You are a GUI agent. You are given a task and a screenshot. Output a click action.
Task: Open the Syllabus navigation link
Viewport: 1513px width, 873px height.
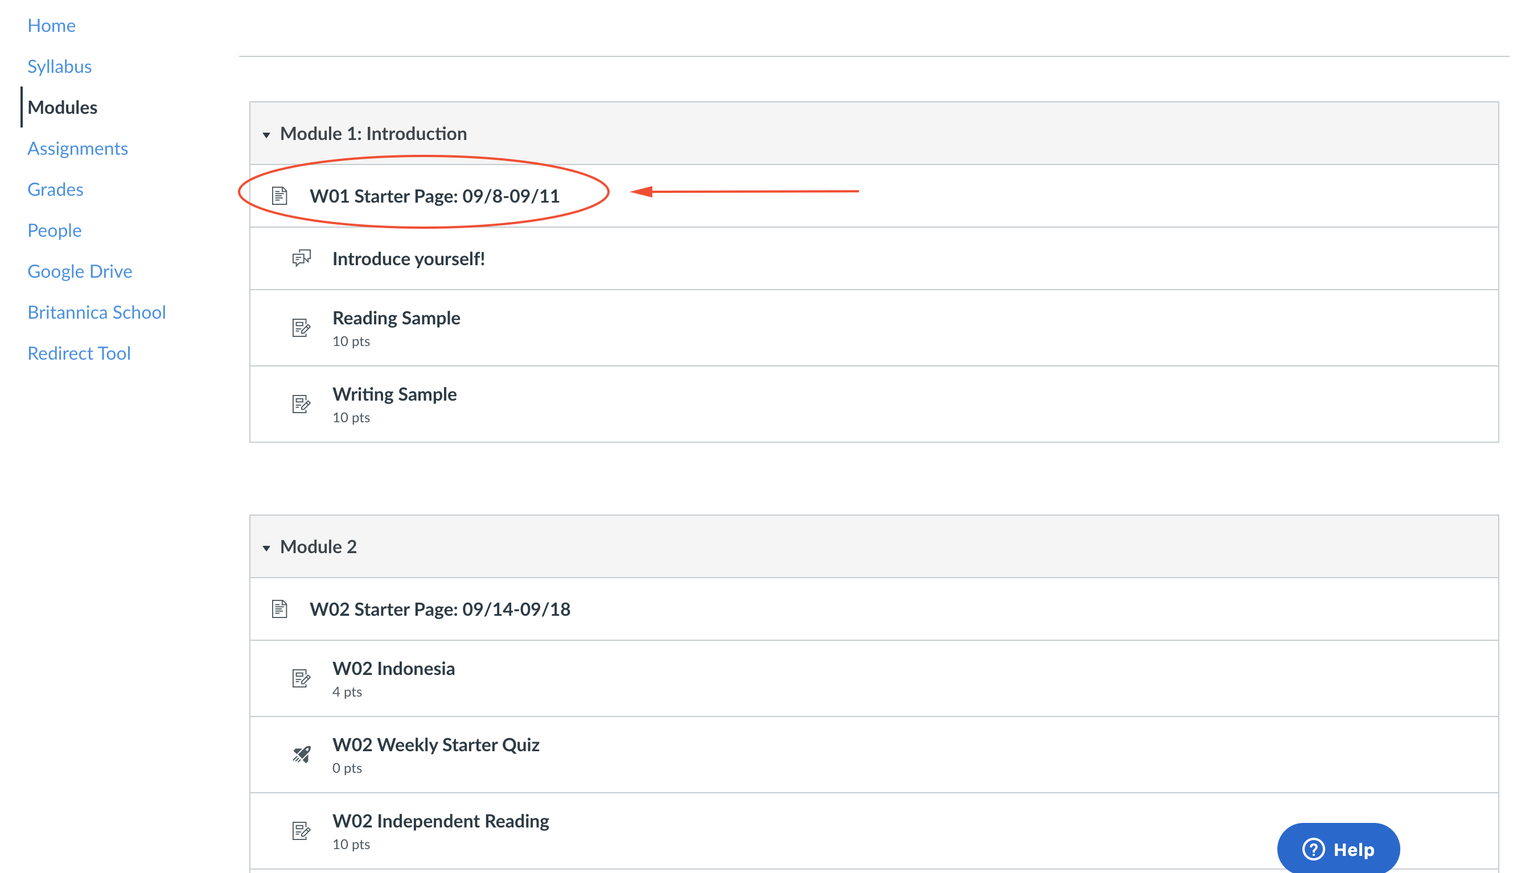[x=59, y=66]
